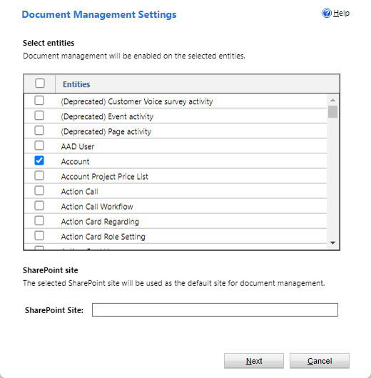Viewport: 371px width, 378px height.
Task: Click the Next button
Action: pos(254,361)
